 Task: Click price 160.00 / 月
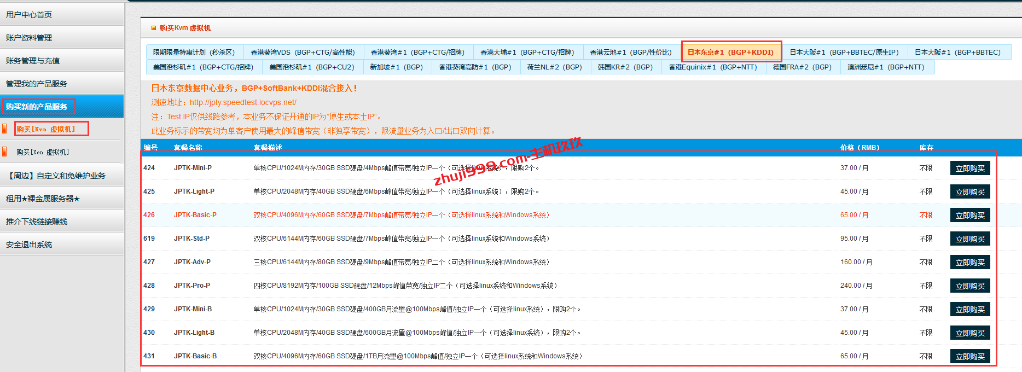(856, 262)
